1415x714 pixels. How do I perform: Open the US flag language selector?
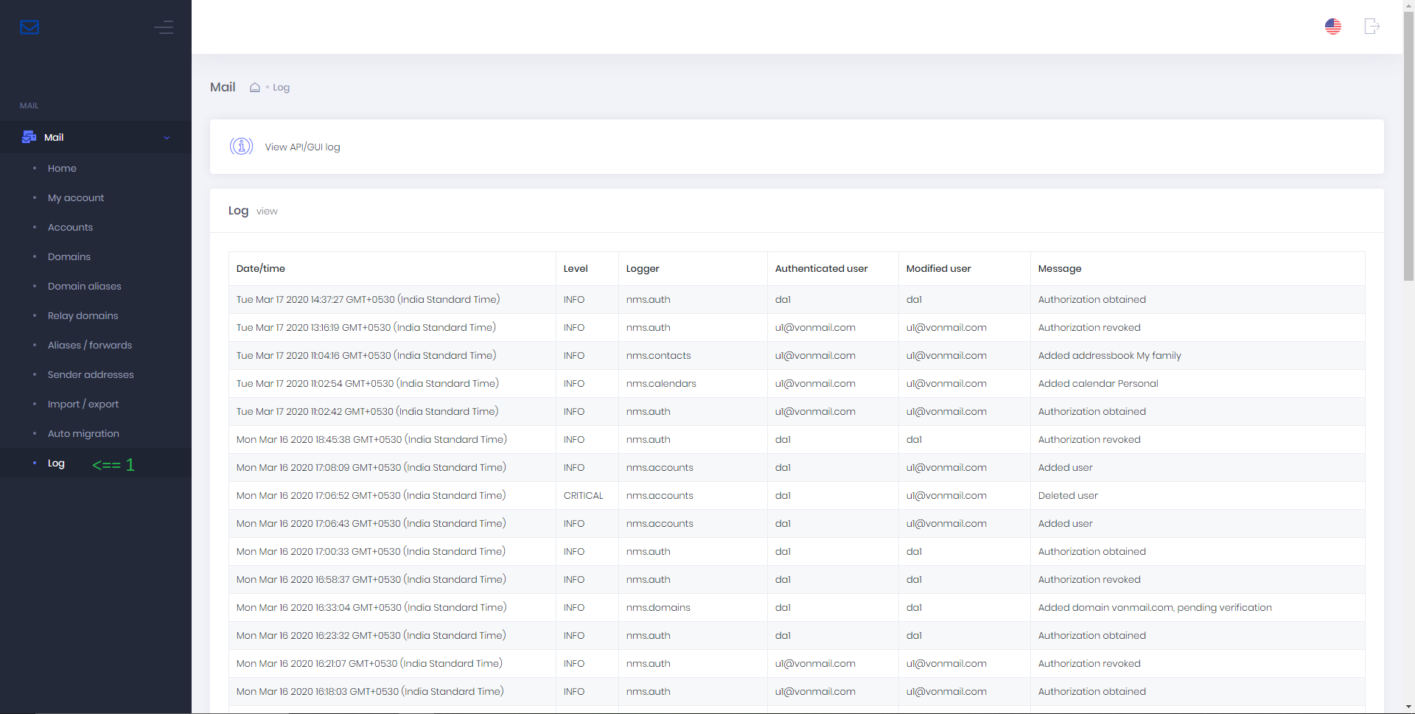pyautogui.click(x=1332, y=27)
